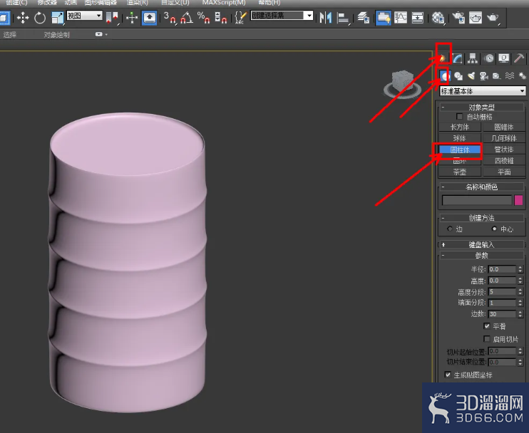Open the object color swatch
The width and height of the screenshot is (529, 433).
(x=518, y=200)
